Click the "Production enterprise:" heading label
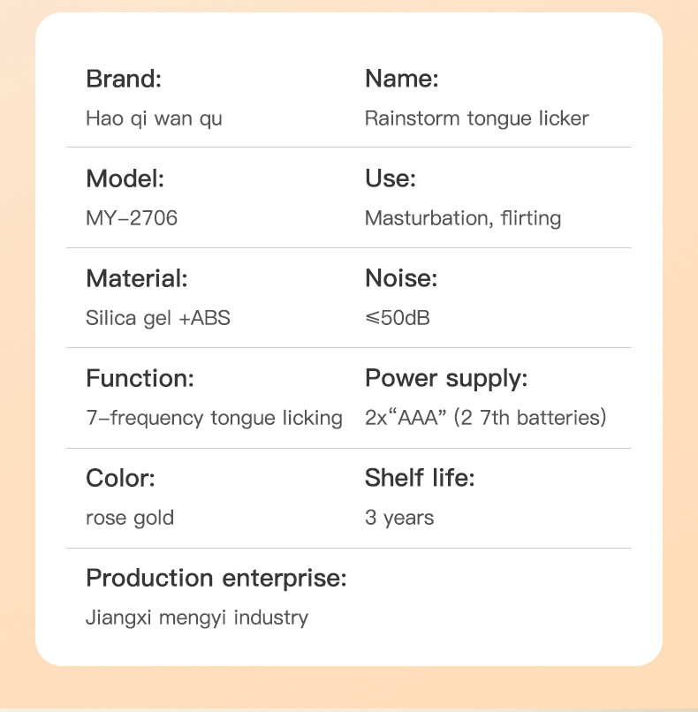This screenshot has height=712, width=698. click(x=216, y=578)
